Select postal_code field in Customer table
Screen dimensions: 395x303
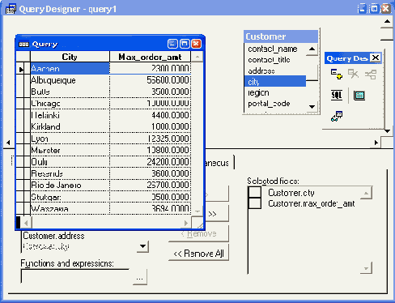click(x=269, y=104)
